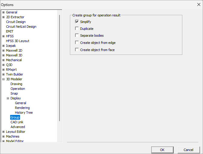203x154 pixels.
Task: Click the tree vertical scrollbar thumb
Action: tap(59, 68)
